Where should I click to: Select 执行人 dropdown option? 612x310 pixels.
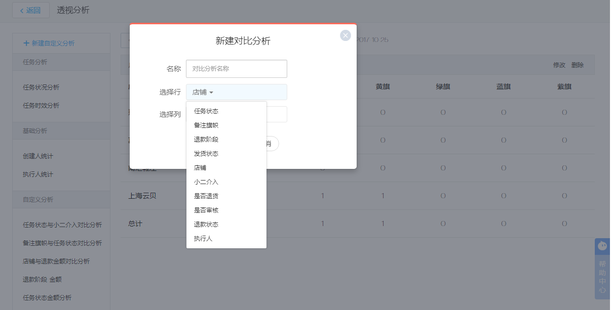point(203,239)
